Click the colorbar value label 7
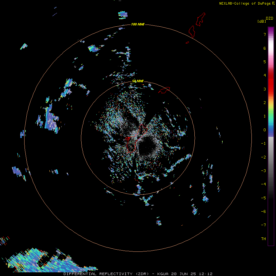 (x=265, y=34)
